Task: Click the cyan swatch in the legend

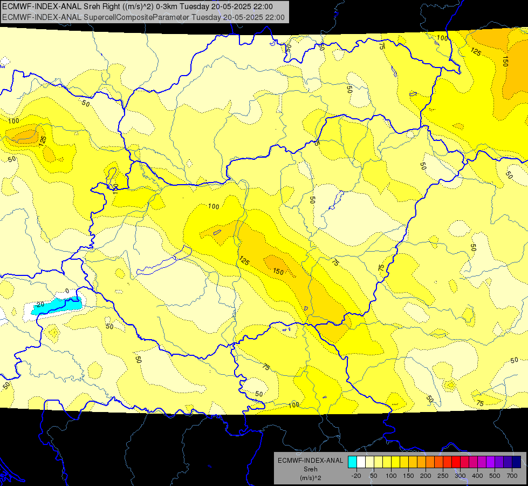Action: pyautogui.click(x=352, y=462)
